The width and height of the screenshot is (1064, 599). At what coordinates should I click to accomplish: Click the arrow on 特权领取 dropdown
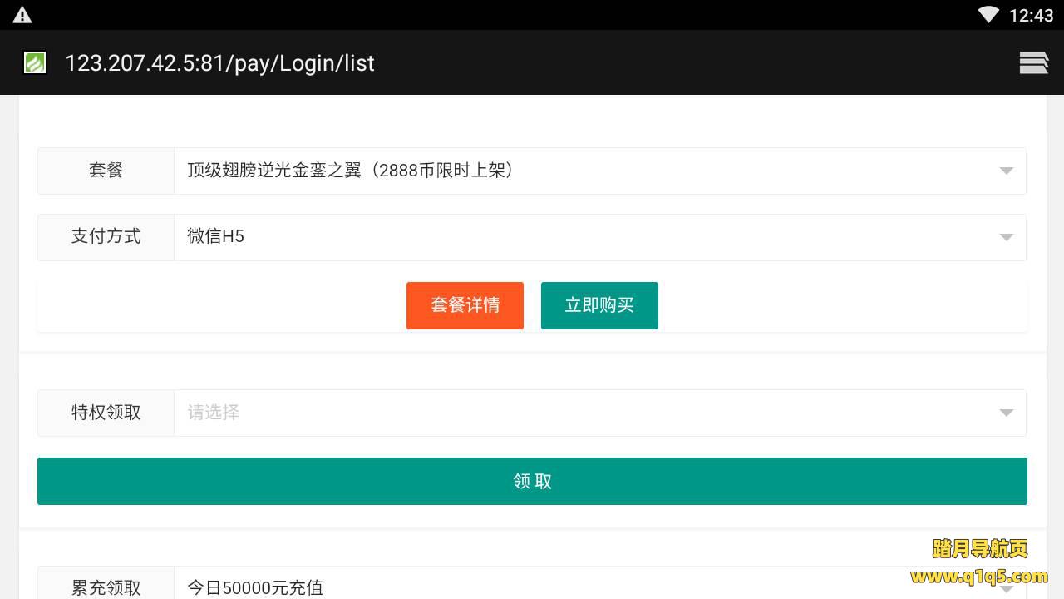(x=1006, y=413)
